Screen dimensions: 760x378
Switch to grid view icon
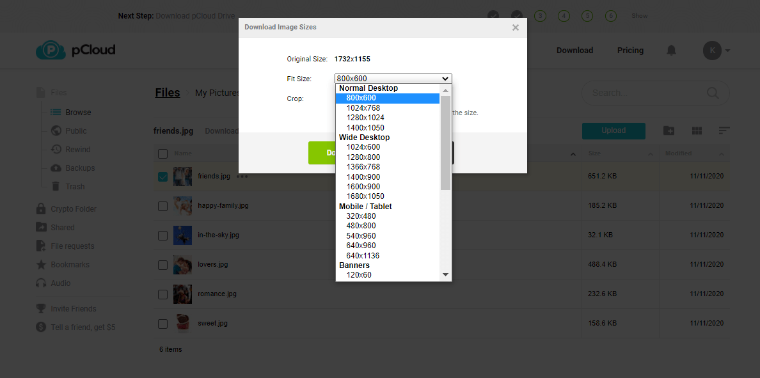[697, 130]
